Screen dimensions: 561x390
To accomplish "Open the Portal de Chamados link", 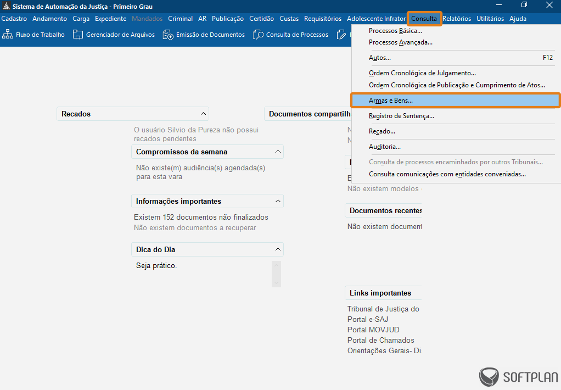I will coord(381,340).
